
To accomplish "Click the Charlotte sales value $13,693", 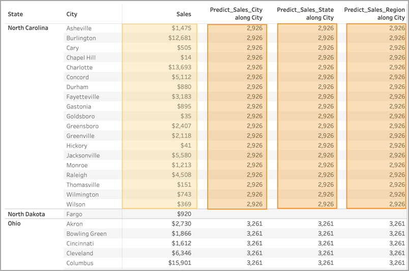I will [x=180, y=67].
